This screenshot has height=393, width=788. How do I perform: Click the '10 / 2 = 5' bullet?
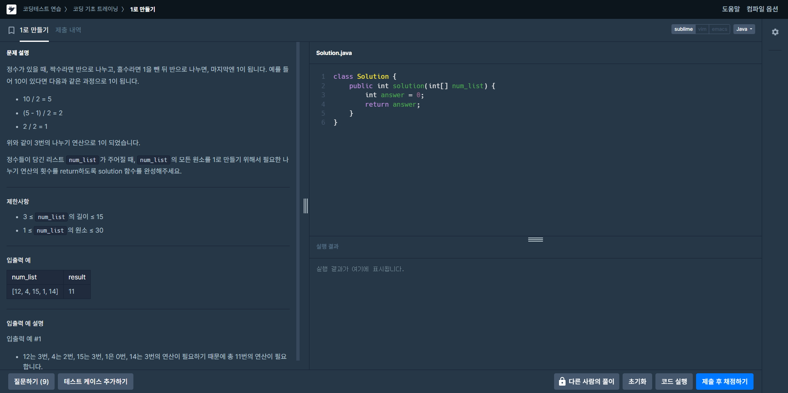[37, 99]
